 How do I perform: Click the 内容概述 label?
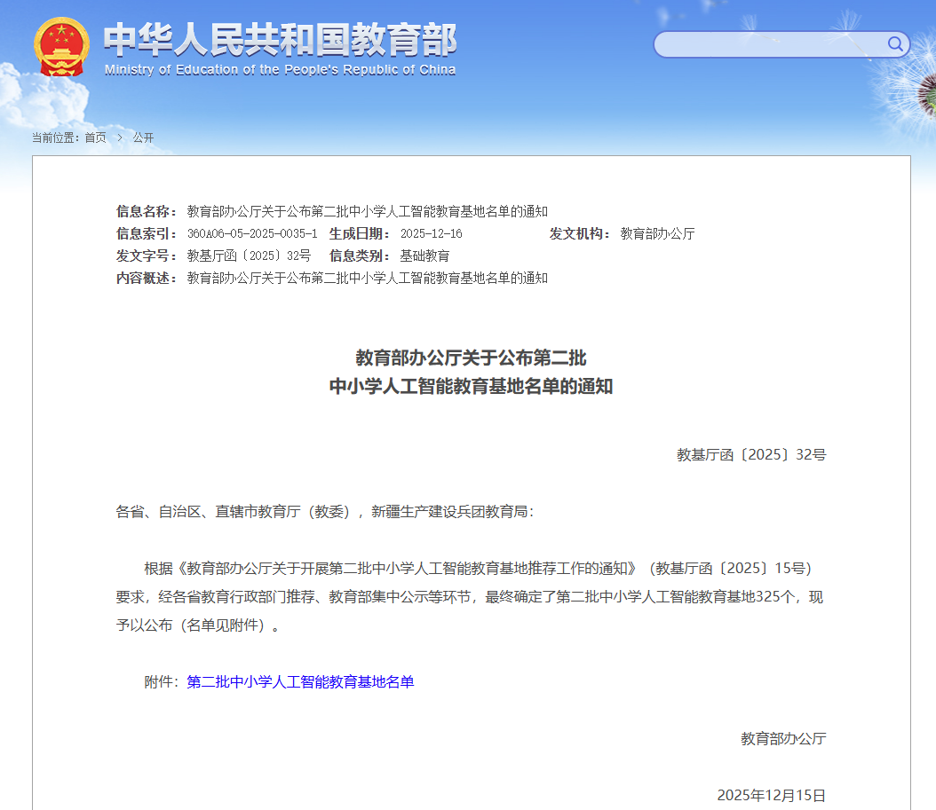(147, 278)
